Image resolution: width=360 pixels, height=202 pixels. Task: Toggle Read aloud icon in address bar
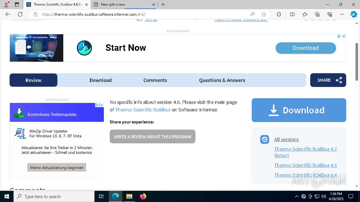253,14
